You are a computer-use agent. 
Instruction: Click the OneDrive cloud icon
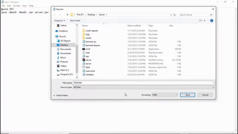point(57,31)
